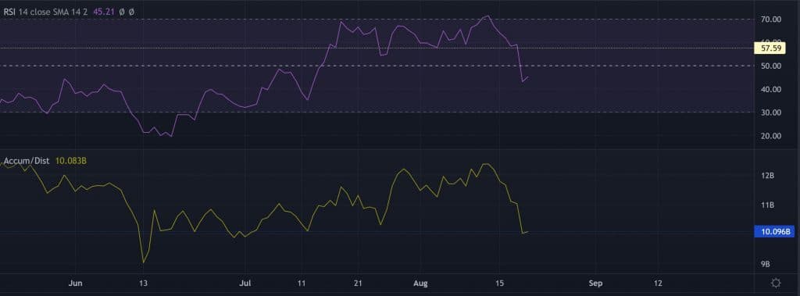This screenshot has height=296, width=800.
Task: Select the 50.00 RSI scale label
Action: (x=771, y=66)
